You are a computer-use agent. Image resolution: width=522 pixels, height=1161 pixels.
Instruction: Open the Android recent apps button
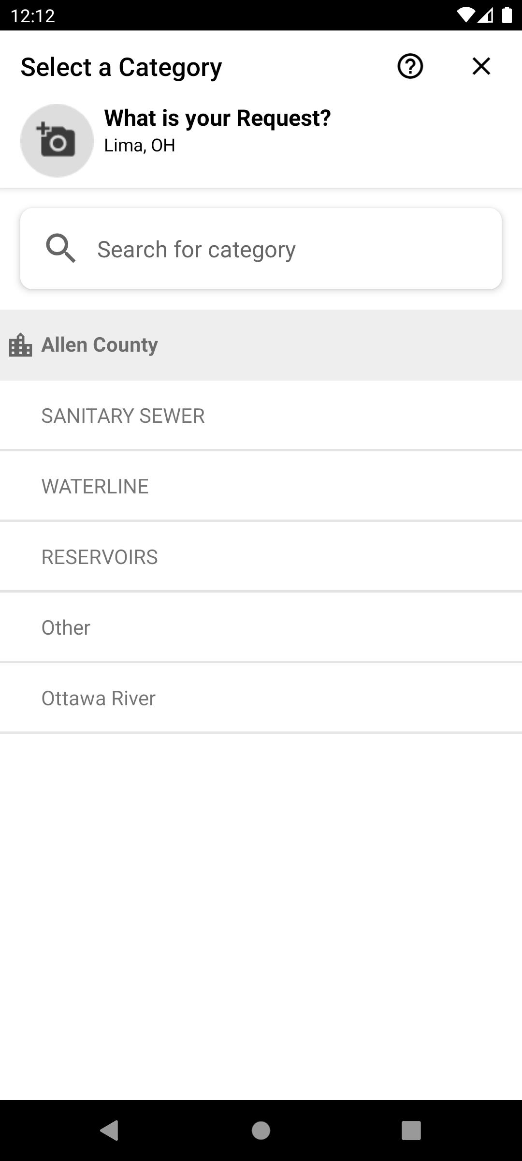[x=411, y=1131]
